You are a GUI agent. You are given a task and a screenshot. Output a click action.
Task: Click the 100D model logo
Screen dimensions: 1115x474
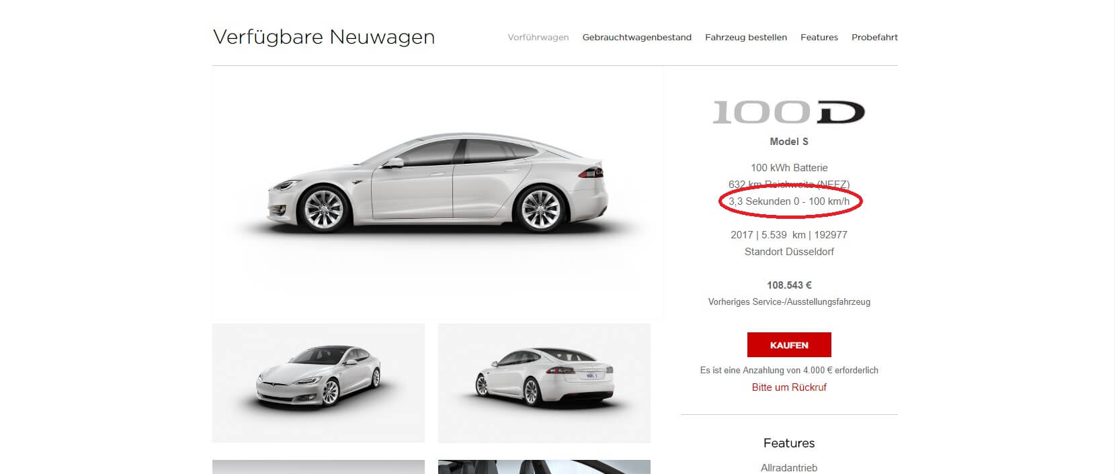pos(788,112)
